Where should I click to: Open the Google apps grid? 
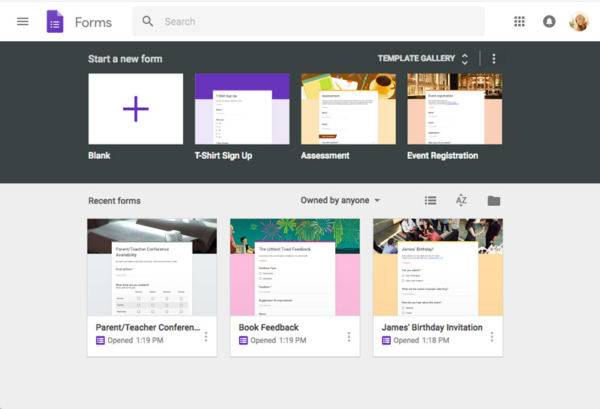click(520, 22)
